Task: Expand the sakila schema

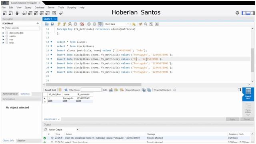Action: point(4,36)
